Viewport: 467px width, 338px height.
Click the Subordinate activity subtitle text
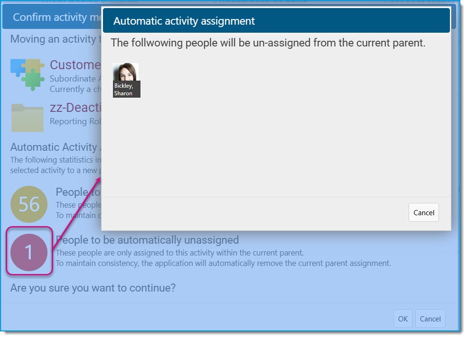click(x=75, y=79)
